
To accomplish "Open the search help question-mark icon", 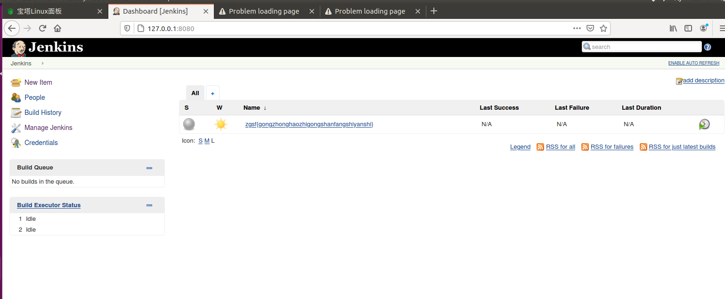I will point(708,47).
